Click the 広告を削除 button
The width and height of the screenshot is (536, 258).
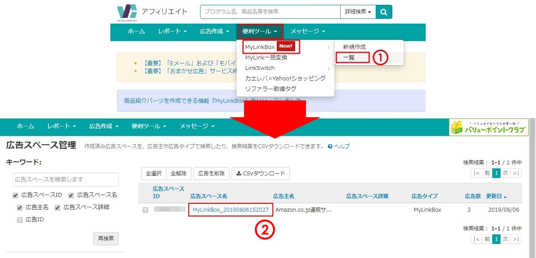tap(211, 174)
